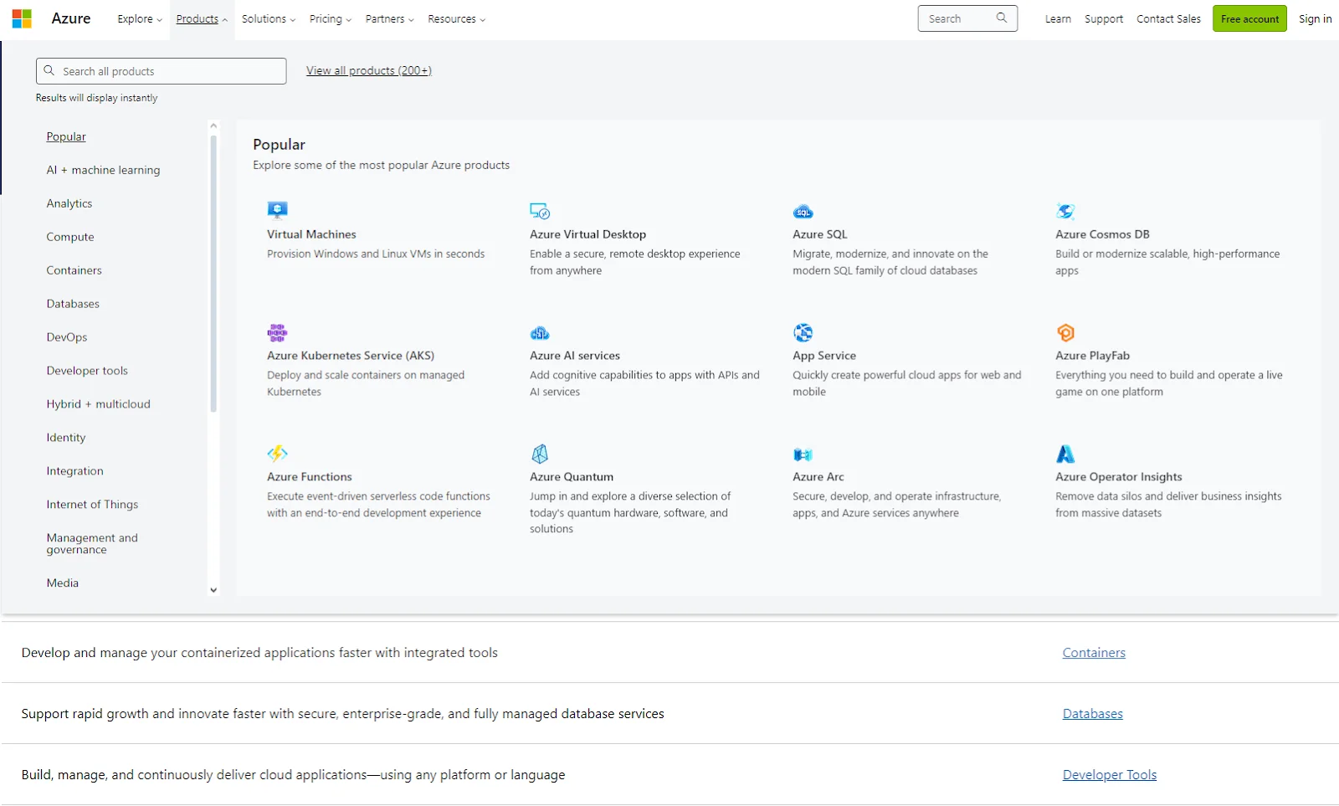Select Management and governance category
This screenshot has height=806, width=1339.
92,544
